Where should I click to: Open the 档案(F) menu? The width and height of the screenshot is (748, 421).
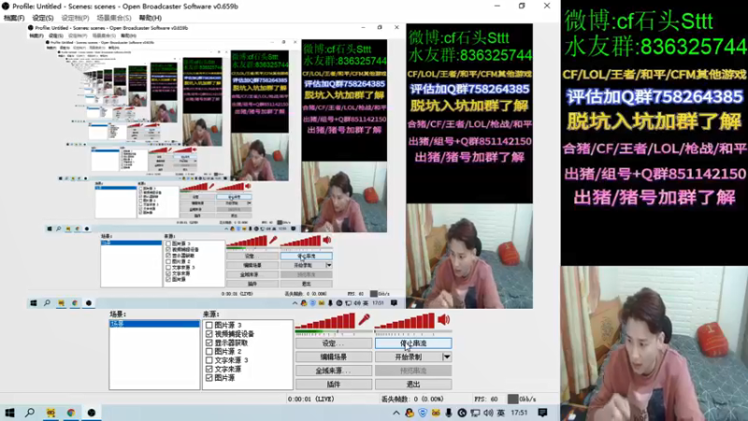(x=14, y=18)
